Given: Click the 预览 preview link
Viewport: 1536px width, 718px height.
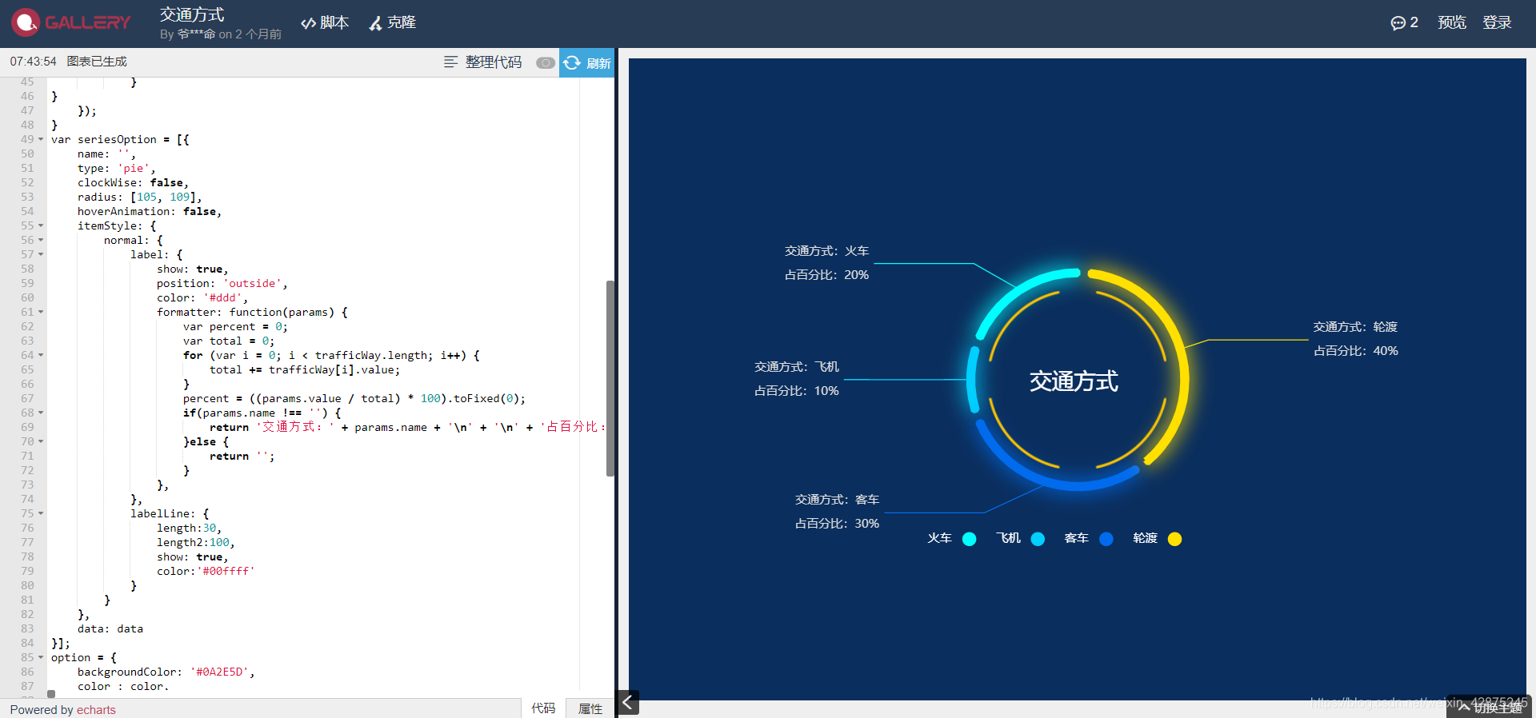Looking at the screenshot, I should (1452, 22).
